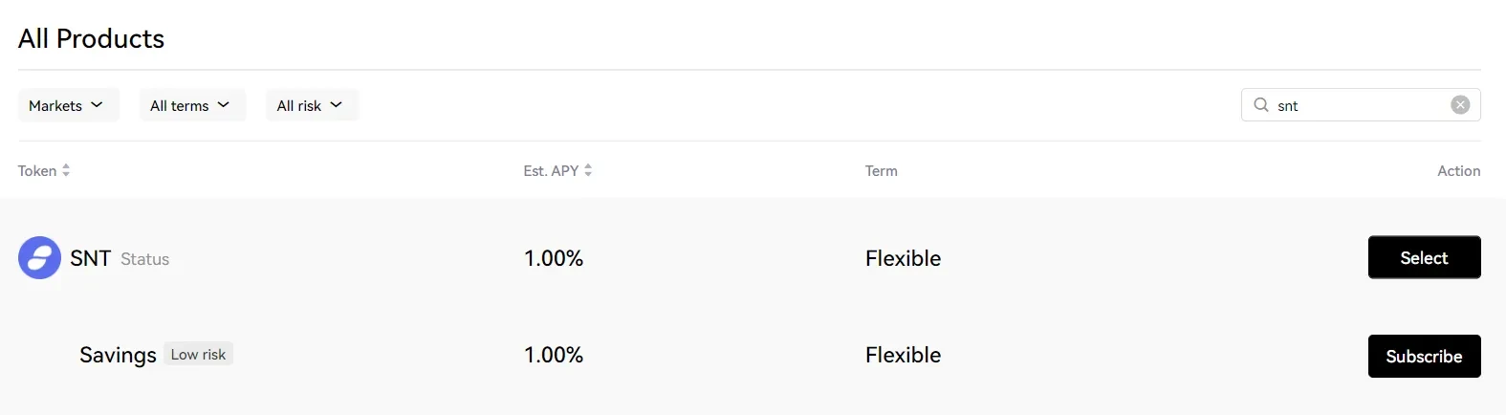Click the Low risk badge next to Savings
Screen dimensions: 1506x415
click(198, 354)
